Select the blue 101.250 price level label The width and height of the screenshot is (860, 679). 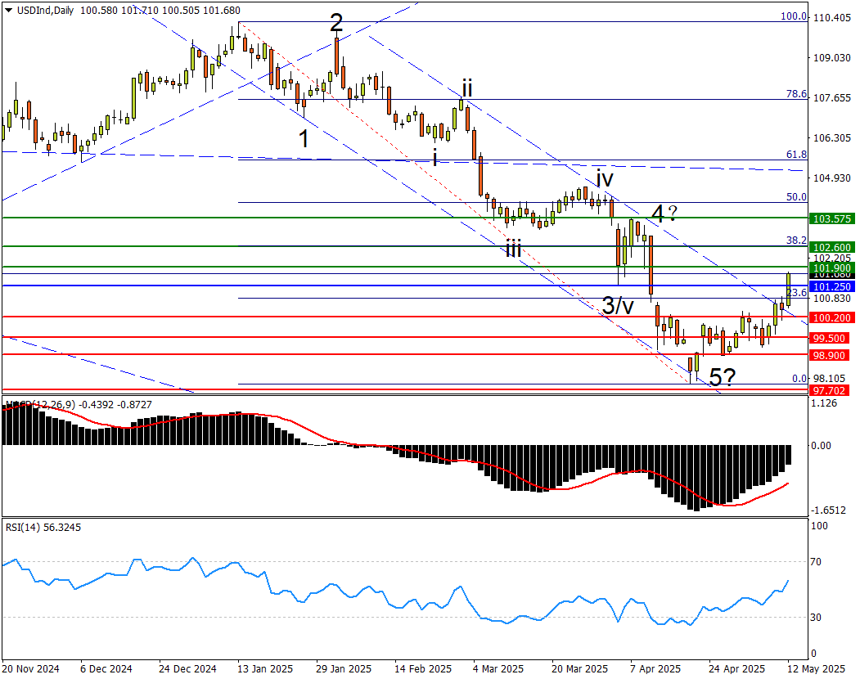click(x=831, y=287)
